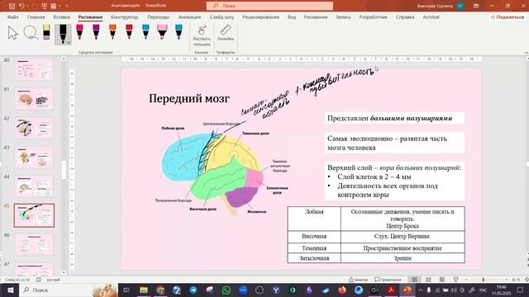Viewport: 529px width, 297px height.
Task: Select slide 44 thumbnail
Action: [34, 186]
